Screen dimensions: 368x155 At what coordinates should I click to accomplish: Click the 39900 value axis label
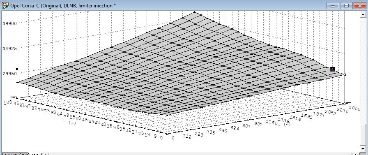[x=9, y=23]
